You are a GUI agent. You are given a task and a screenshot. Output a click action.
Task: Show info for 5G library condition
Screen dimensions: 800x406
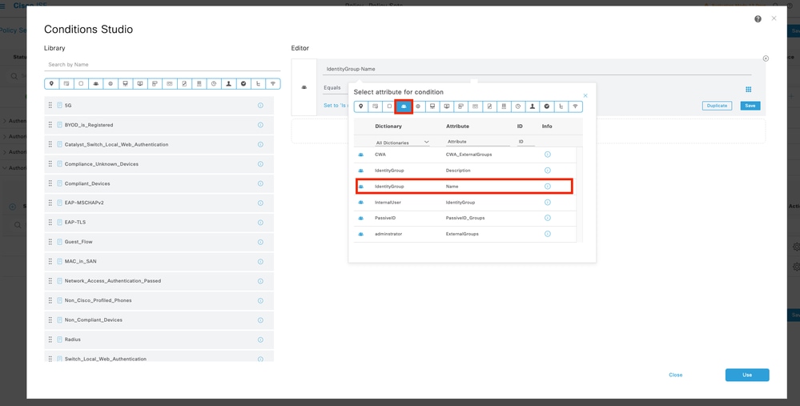[260, 105]
